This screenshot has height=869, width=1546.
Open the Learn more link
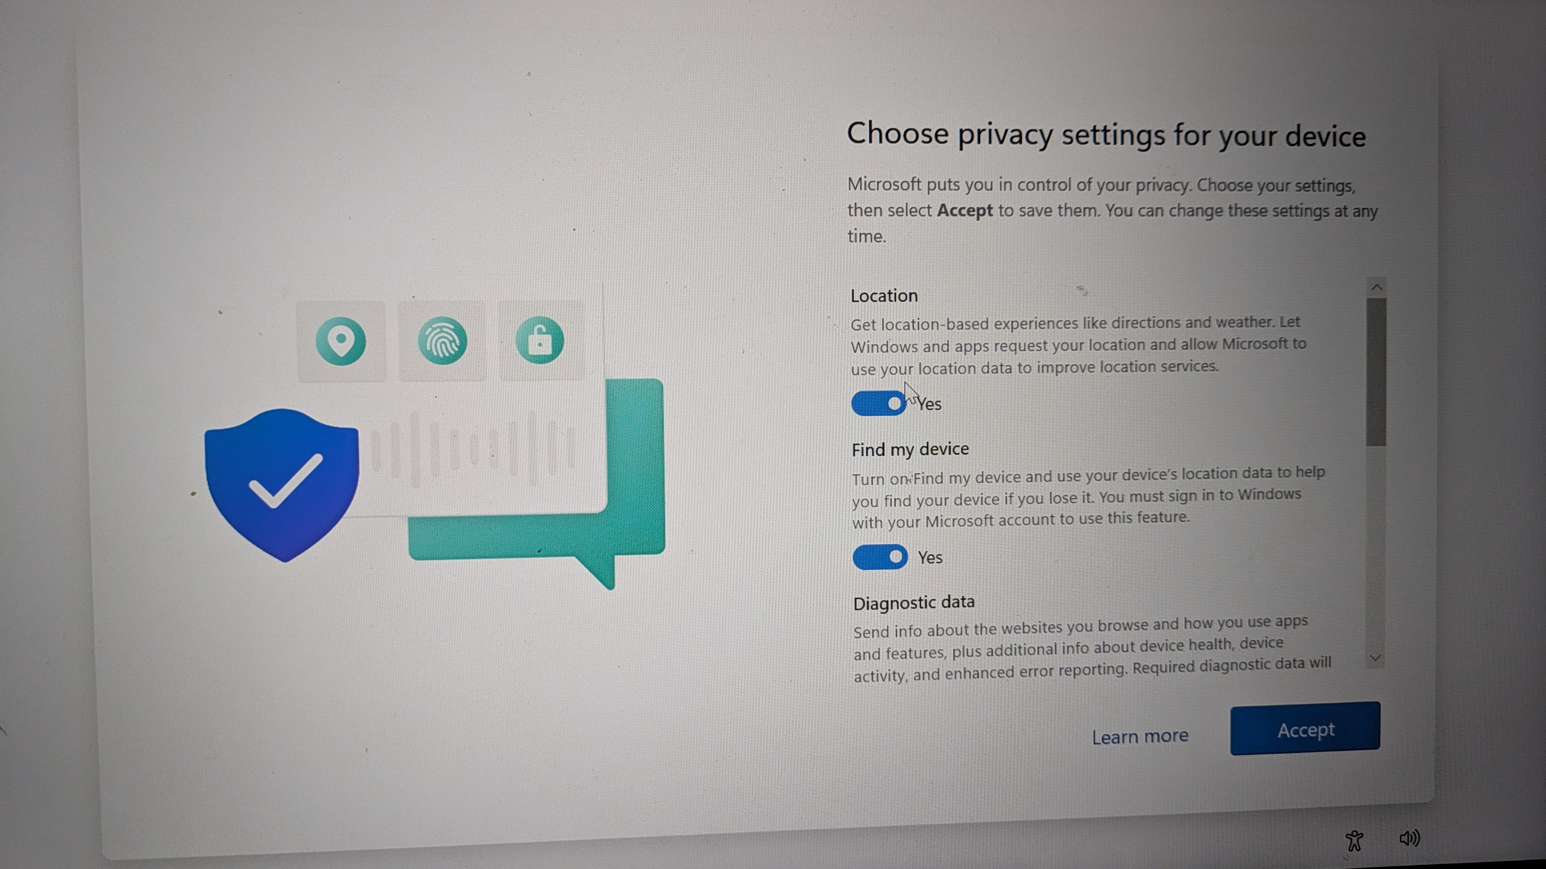pos(1140,736)
